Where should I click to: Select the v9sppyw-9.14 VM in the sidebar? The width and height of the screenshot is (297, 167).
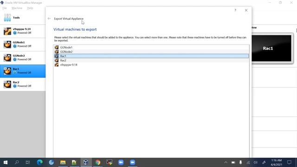(x=23, y=31)
